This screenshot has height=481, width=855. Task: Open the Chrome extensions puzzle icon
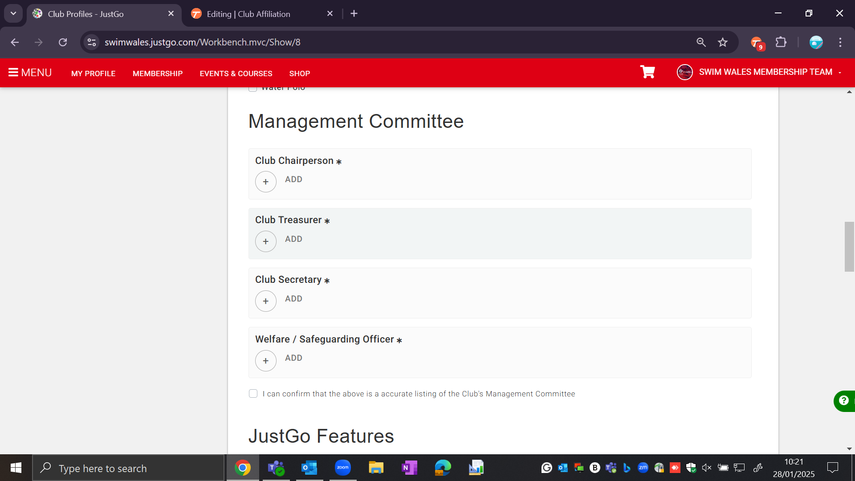[781, 42]
